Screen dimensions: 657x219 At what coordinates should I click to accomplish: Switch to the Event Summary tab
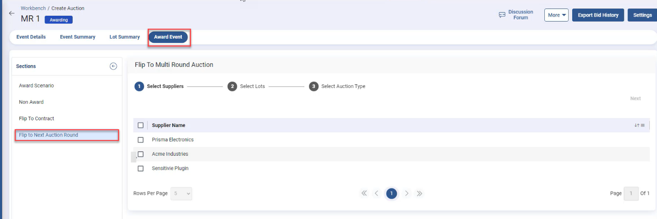coord(78,37)
